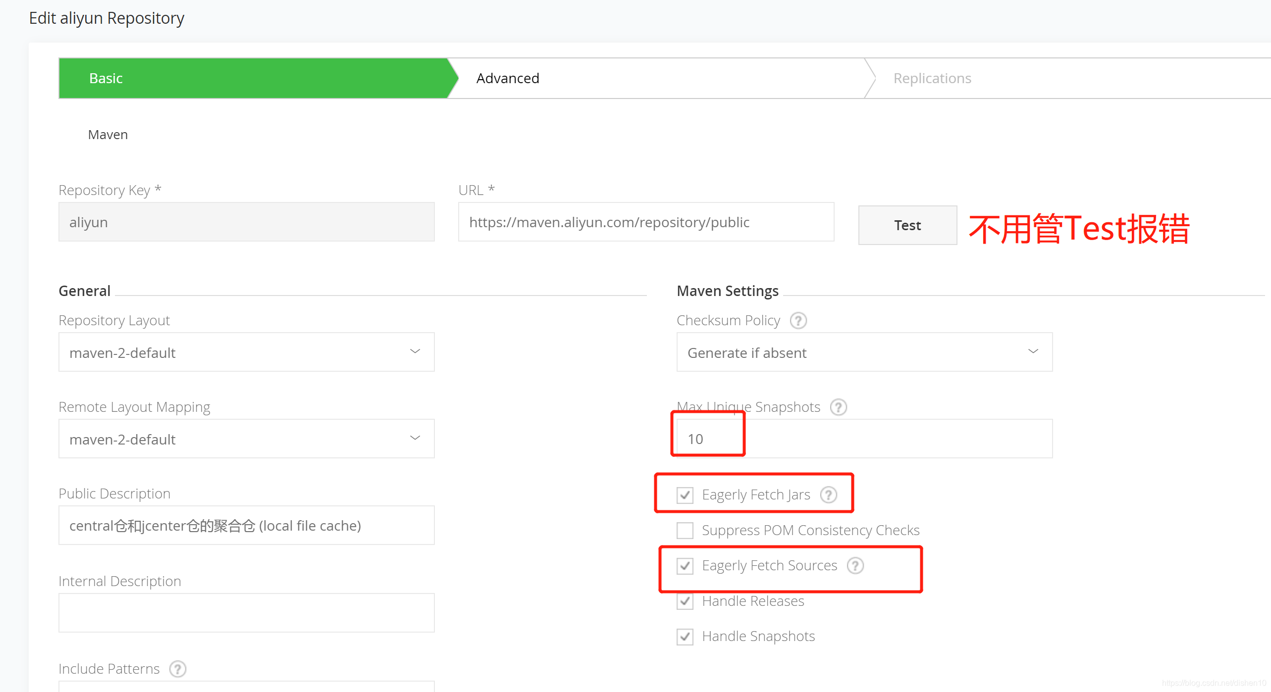The image size is (1271, 692).
Task: Uncheck Handle Releases option
Action: click(x=685, y=601)
